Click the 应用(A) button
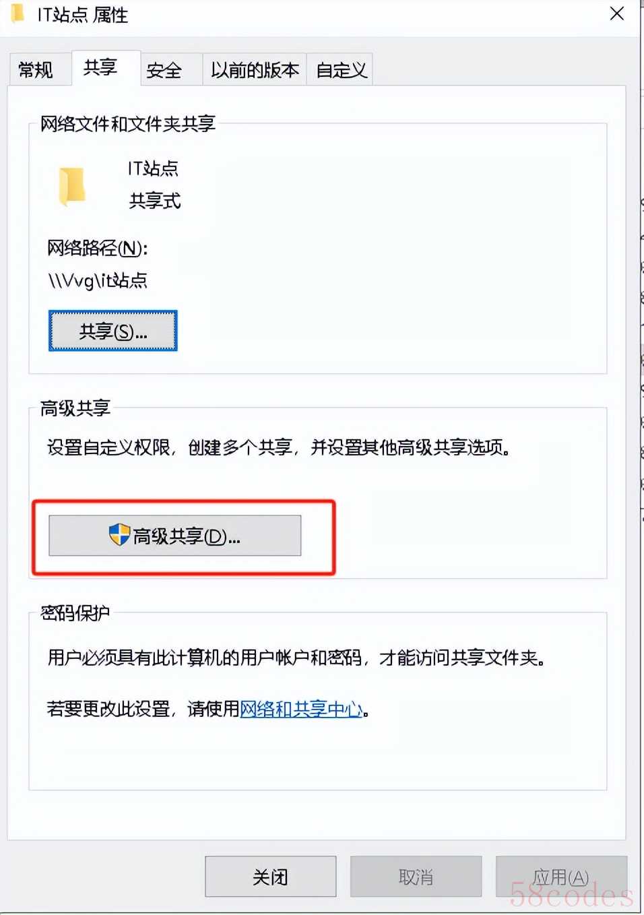 (561, 877)
